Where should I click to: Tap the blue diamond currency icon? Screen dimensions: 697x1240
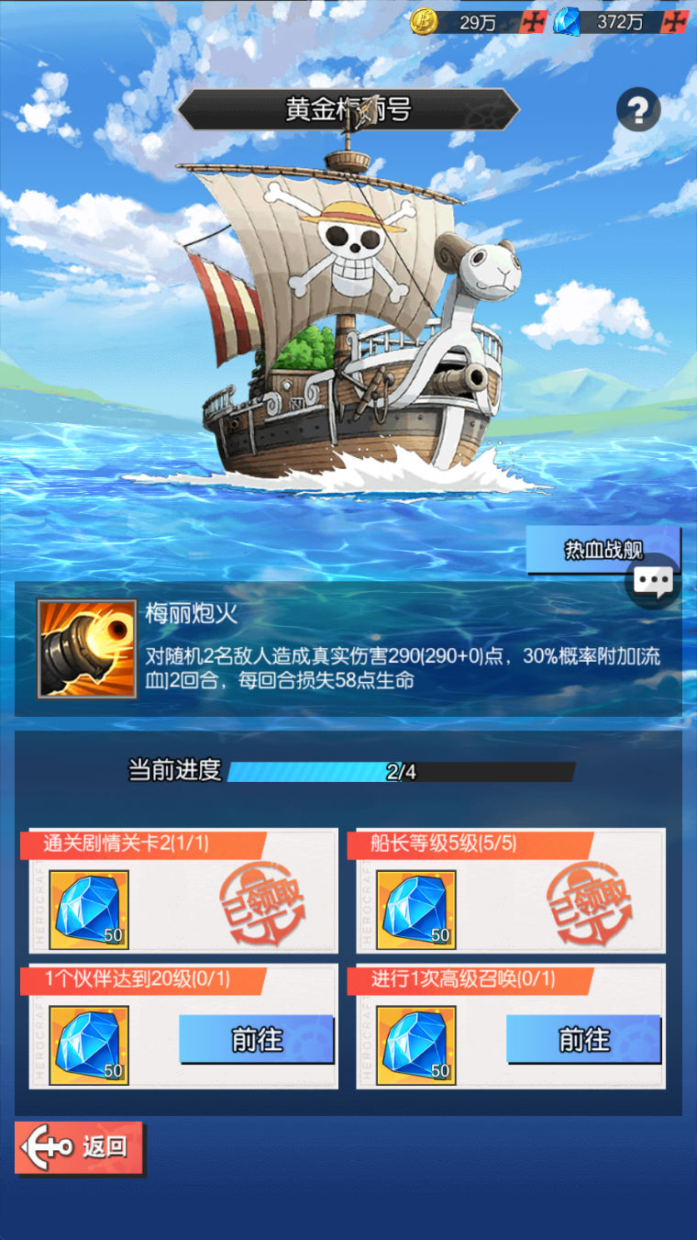[x=566, y=22]
